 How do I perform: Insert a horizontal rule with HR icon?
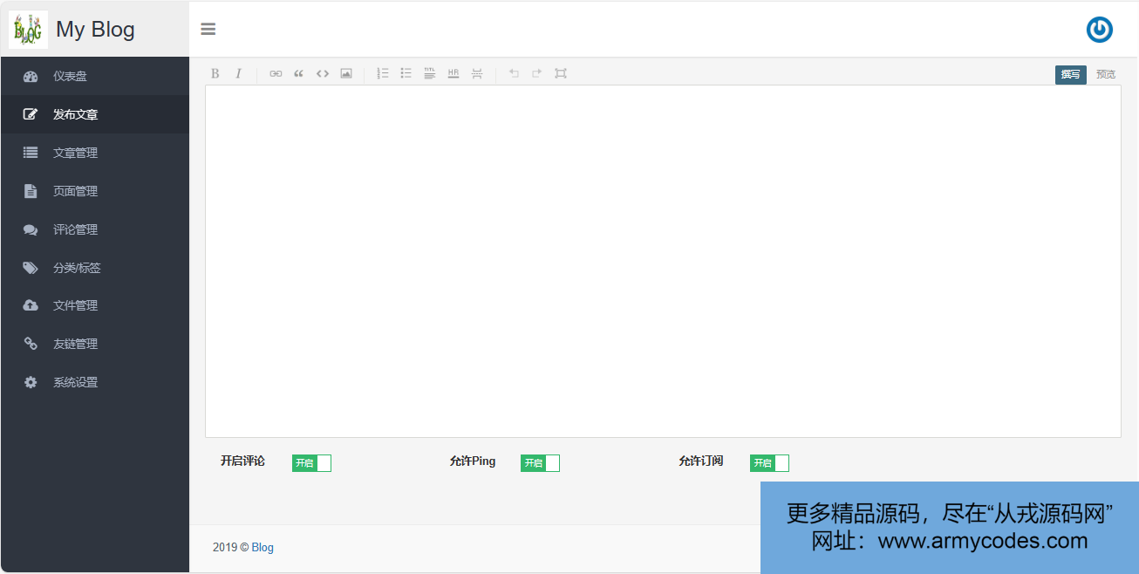coord(454,74)
